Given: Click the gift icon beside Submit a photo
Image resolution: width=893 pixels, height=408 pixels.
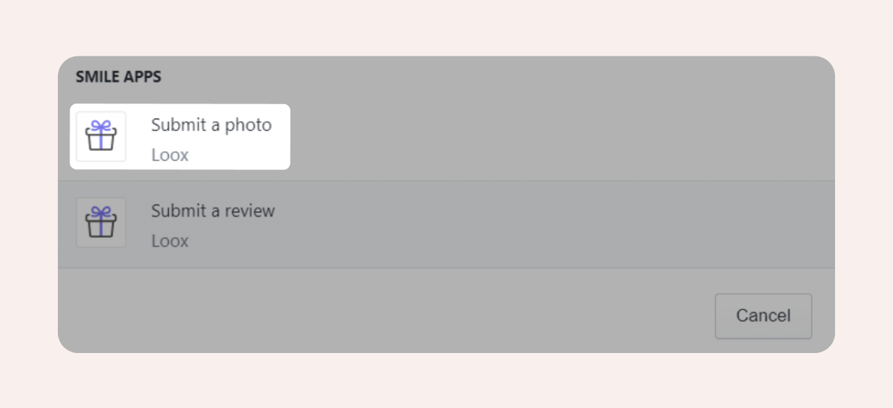Looking at the screenshot, I should pos(101,136).
